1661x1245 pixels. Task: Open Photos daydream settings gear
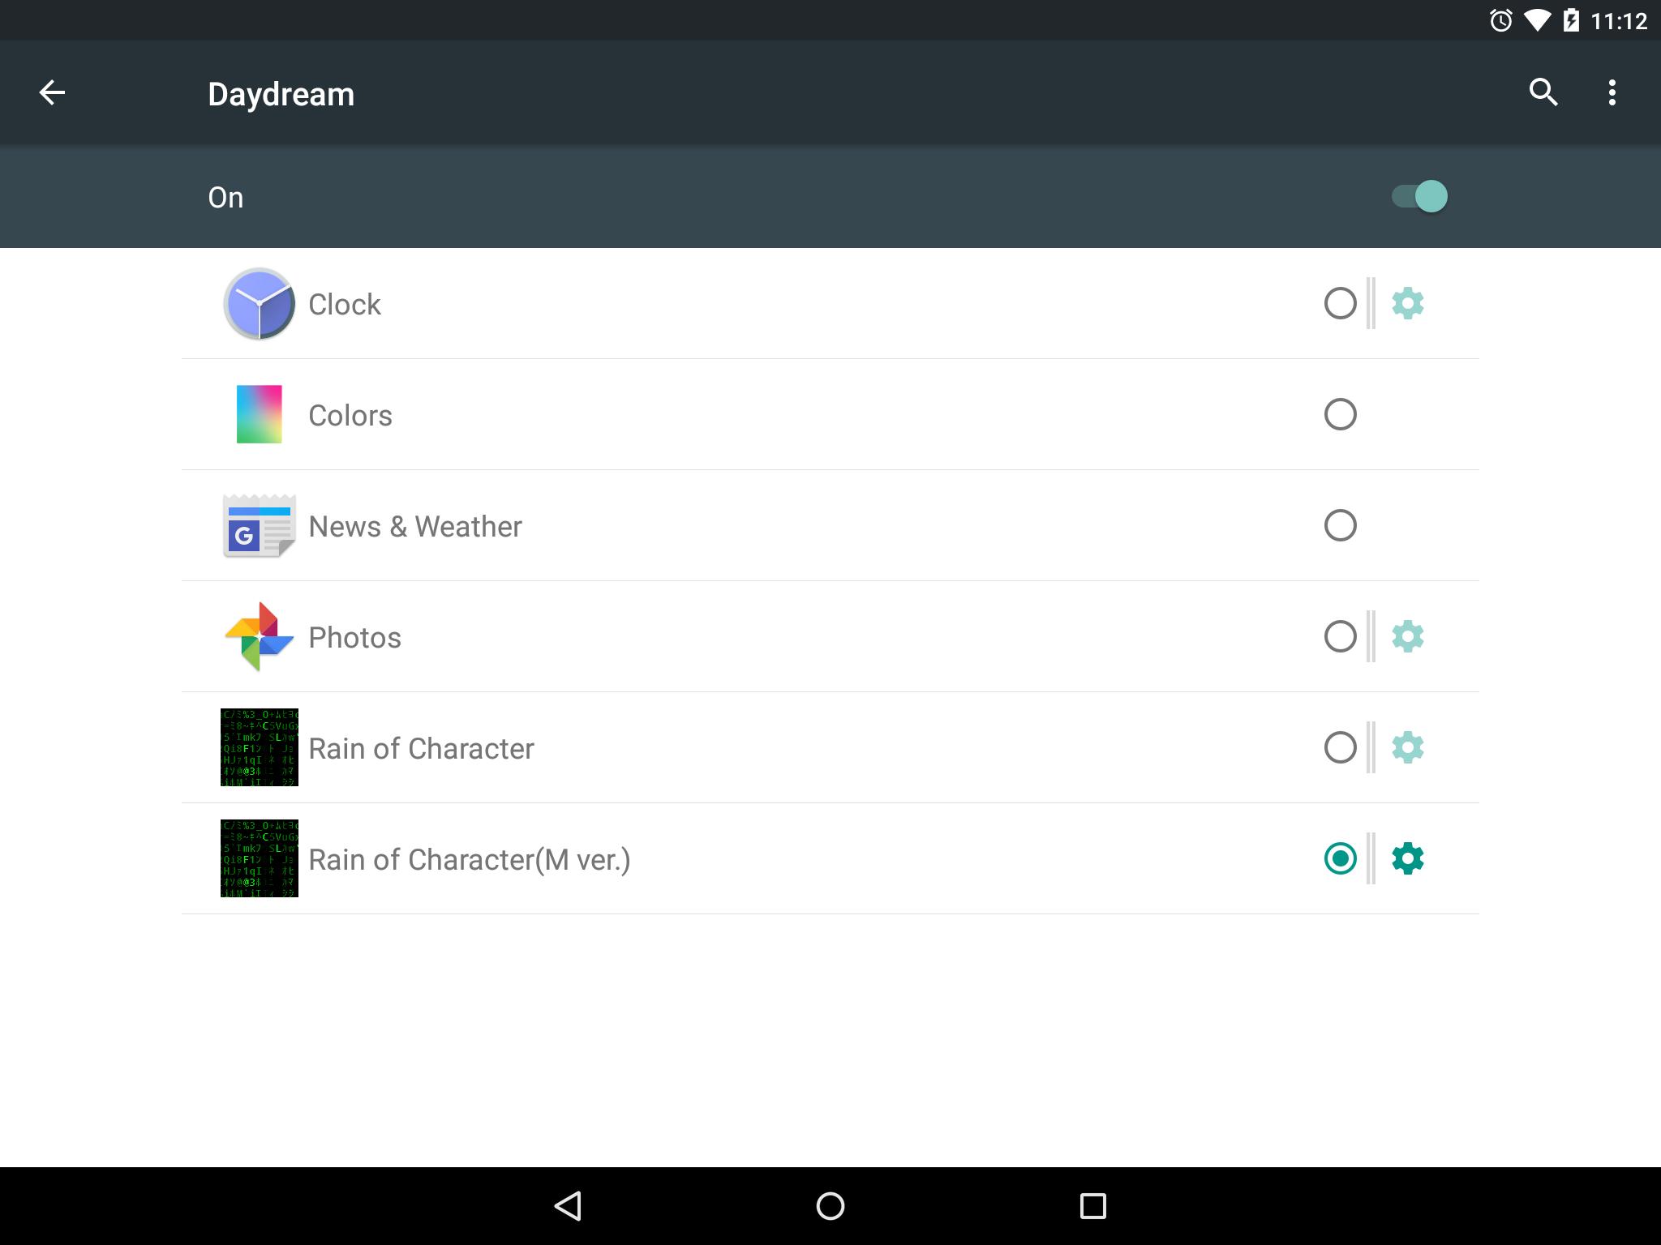tap(1407, 636)
